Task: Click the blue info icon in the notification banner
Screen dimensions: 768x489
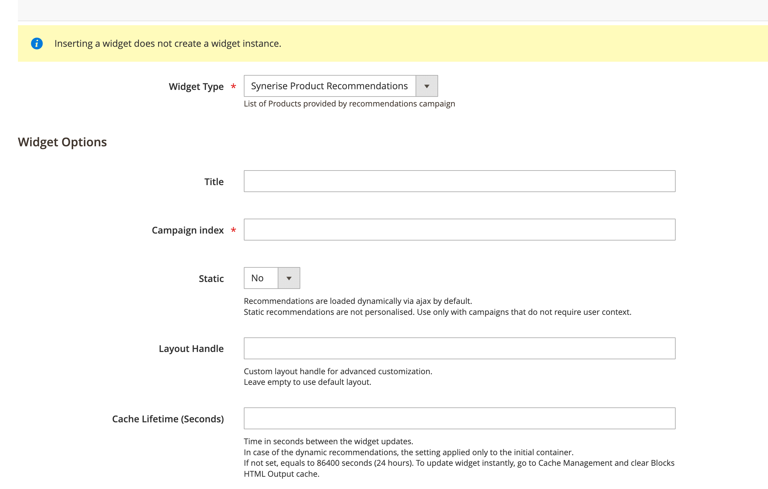Action: tap(37, 43)
